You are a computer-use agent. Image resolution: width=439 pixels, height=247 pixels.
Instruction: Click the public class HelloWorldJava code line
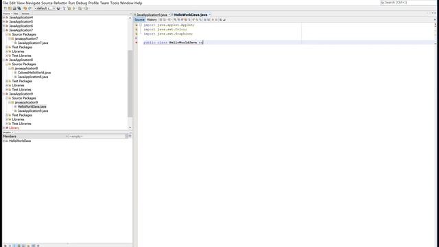coord(173,43)
